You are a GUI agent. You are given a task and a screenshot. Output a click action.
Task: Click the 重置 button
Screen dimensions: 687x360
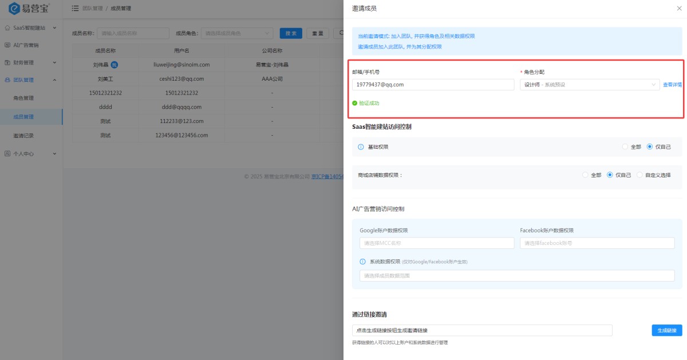pos(318,33)
